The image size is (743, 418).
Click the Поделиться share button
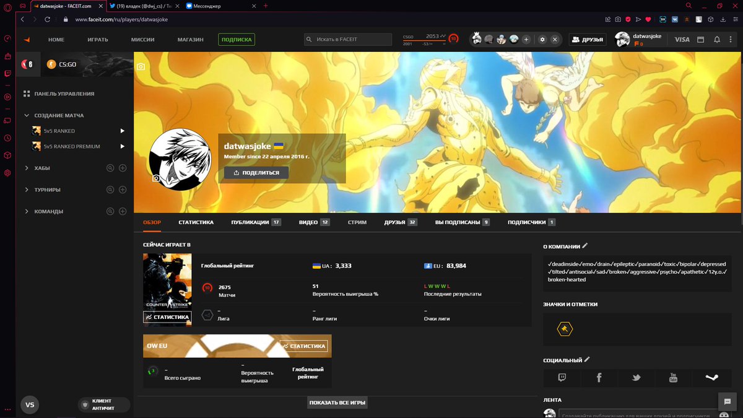tap(256, 173)
